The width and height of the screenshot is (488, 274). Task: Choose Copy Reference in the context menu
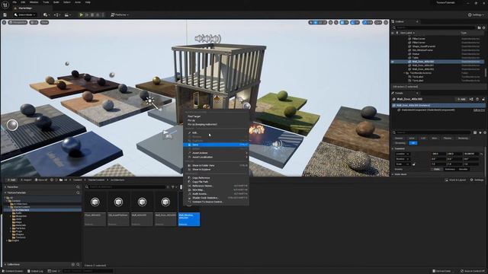click(x=216, y=177)
